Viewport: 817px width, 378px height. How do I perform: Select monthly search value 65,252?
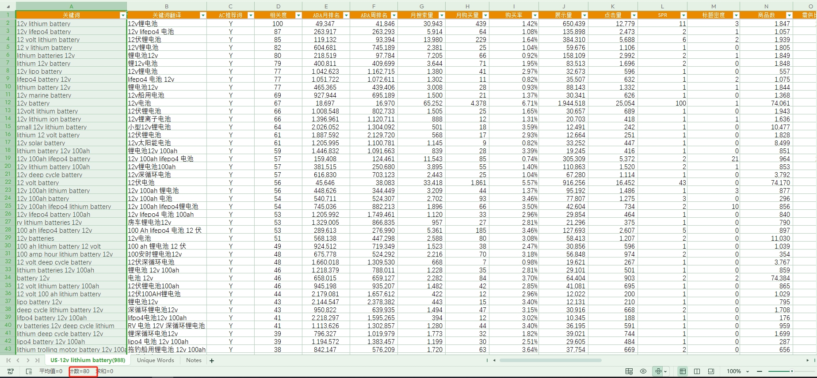tap(422, 103)
